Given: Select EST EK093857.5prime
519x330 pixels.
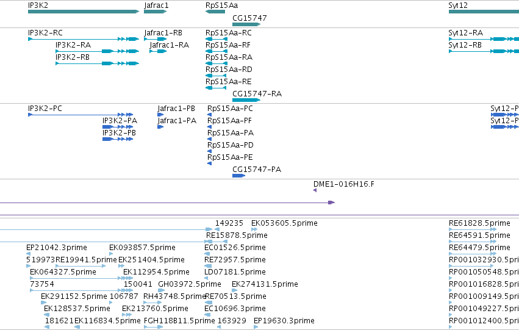Looking at the screenshot, I should tap(111, 254).
